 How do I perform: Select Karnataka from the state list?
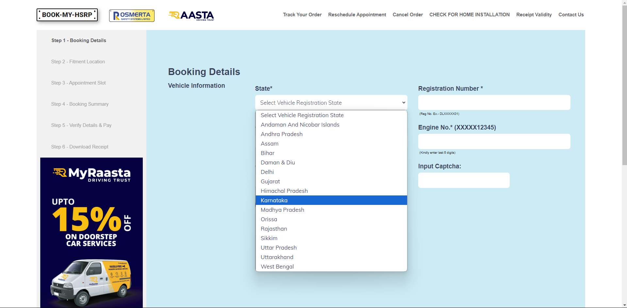click(274, 200)
